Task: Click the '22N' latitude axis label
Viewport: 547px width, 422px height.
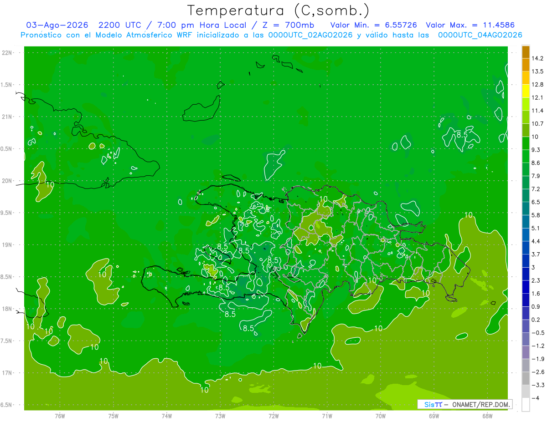Action: pyautogui.click(x=7, y=53)
